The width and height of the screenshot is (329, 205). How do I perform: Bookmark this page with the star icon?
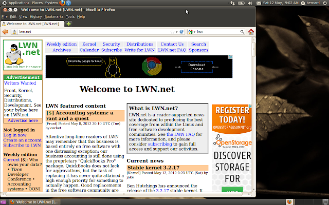coord(173,32)
